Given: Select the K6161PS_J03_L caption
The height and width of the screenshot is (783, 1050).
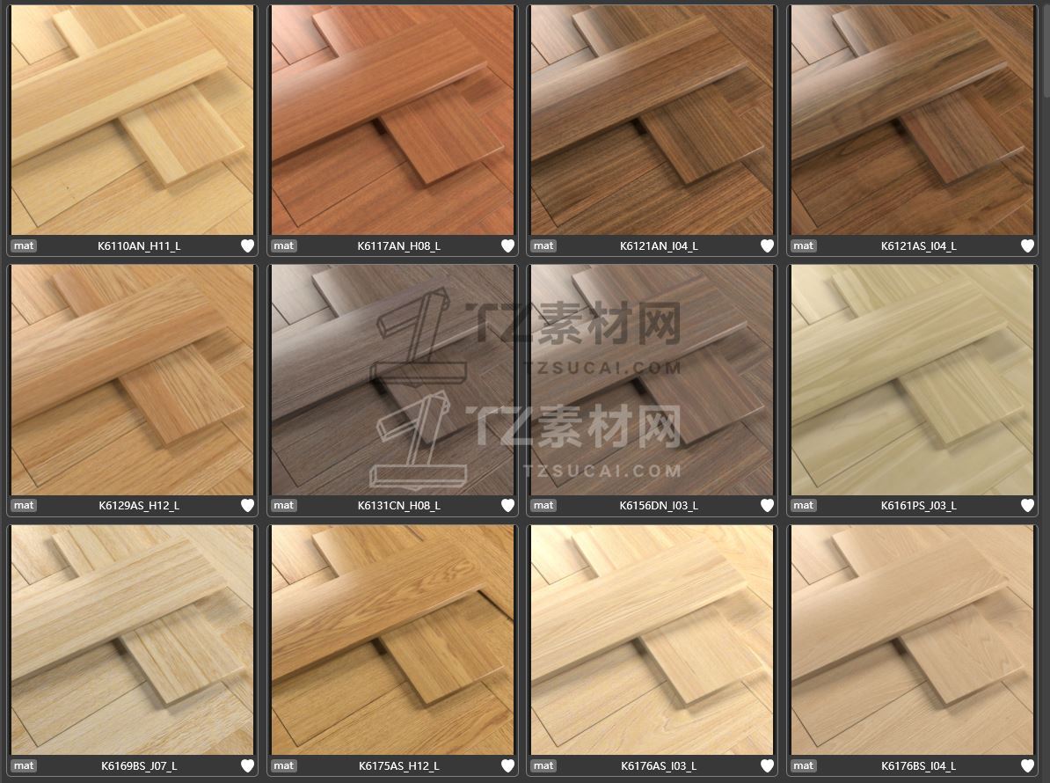Looking at the screenshot, I should (x=919, y=505).
